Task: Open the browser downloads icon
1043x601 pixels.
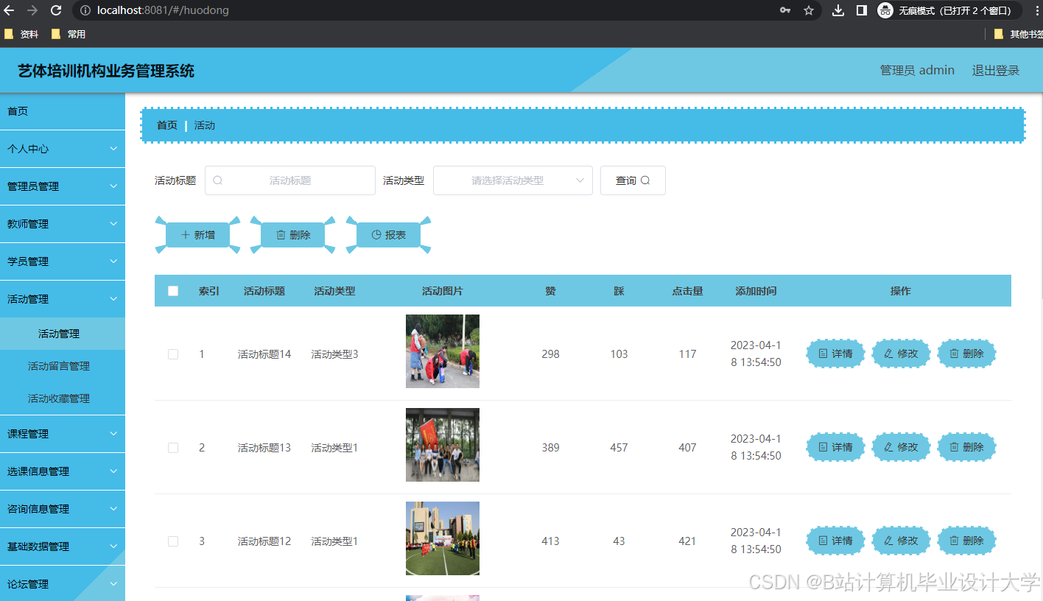Action: tap(837, 10)
